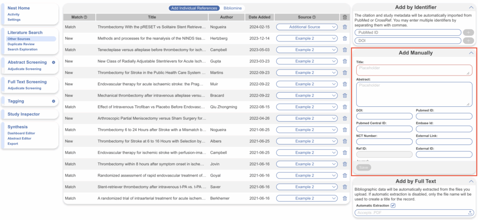Open Tagging gear settings
The width and height of the screenshot is (478, 220).
[54, 101]
